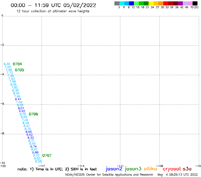Viewport: 201px width, 177px height.
Task: Click the 9.74 wave height value
Action: coord(33,147)
